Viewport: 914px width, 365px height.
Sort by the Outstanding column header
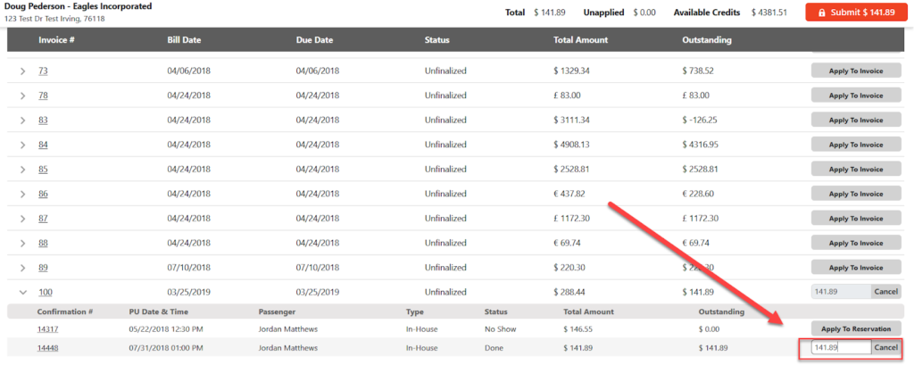point(707,40)
